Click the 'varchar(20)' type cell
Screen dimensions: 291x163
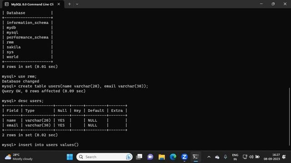point(38,120)
